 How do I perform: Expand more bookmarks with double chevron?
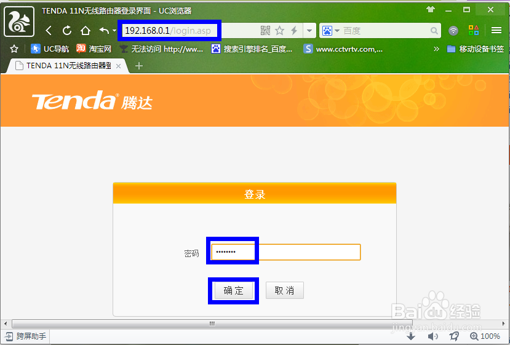click(437, 49)
